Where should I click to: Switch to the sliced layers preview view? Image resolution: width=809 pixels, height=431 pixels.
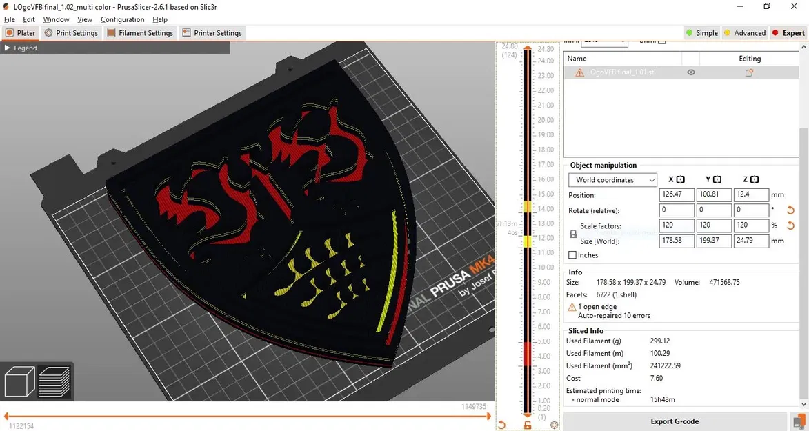click(x=54, y=382)
